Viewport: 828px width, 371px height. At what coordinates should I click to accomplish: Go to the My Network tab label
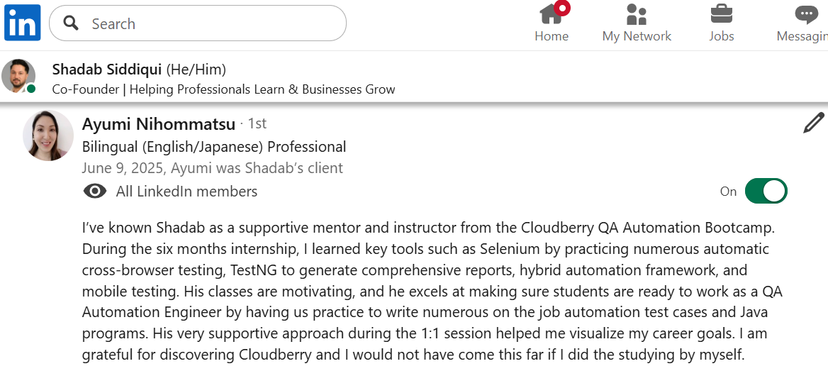637,36
